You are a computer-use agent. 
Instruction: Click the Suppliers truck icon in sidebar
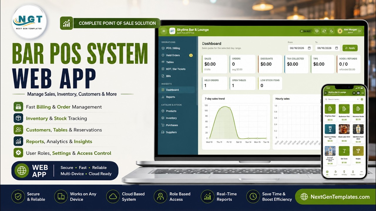pyautogui.click(x=163, y=132)
